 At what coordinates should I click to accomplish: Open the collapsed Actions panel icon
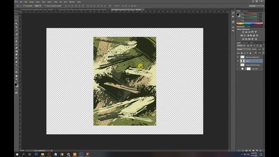233,17
